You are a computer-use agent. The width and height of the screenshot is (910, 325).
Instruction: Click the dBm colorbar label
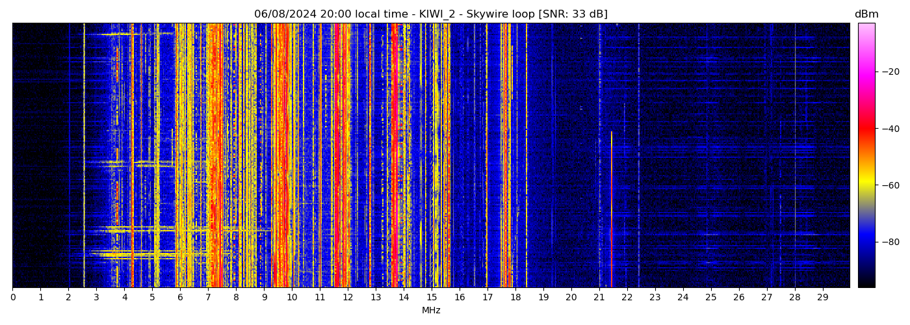866,14
